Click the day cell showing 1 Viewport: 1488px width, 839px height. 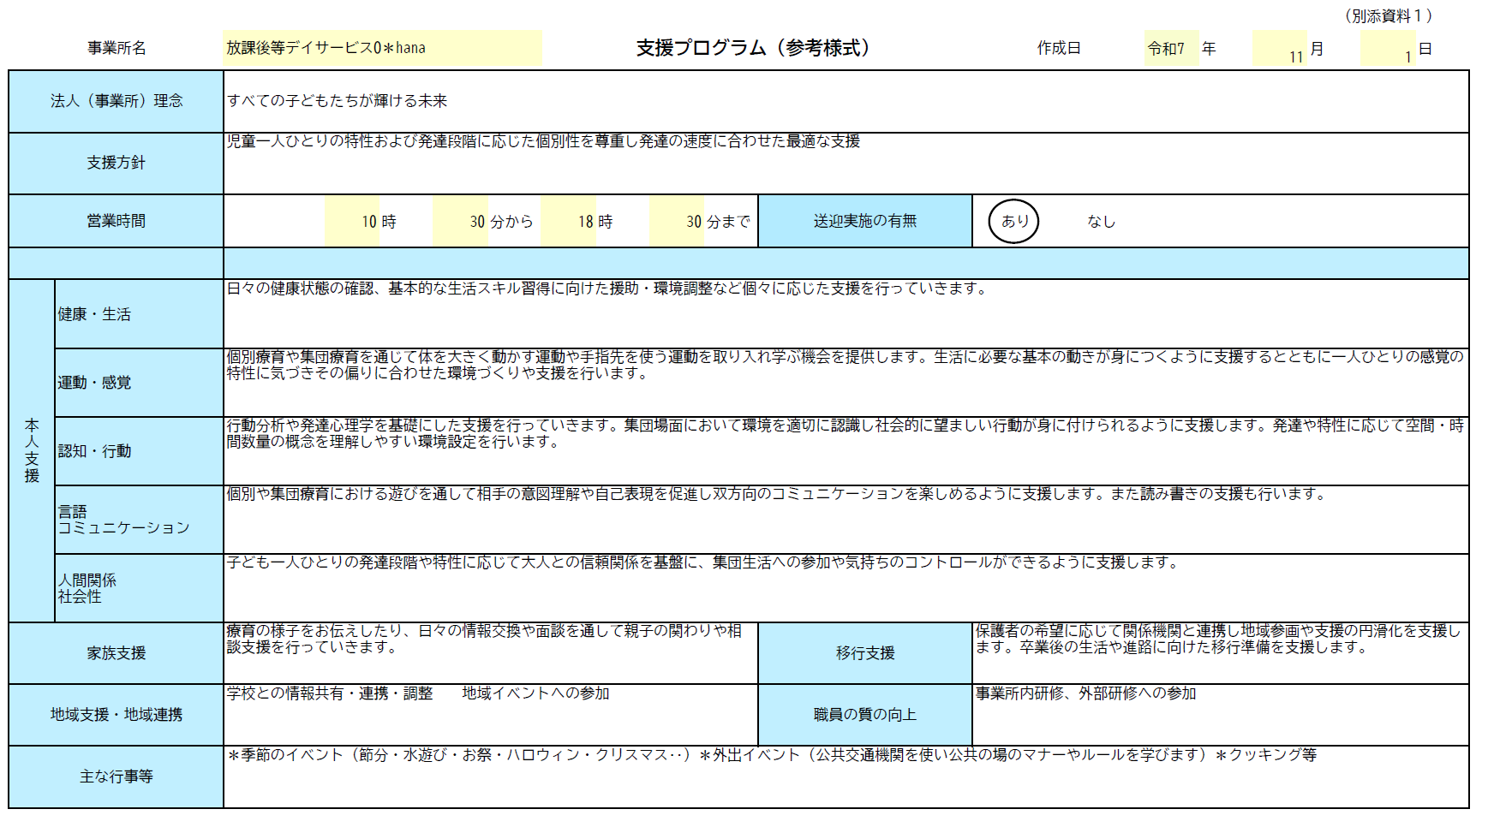(1388, 51)
